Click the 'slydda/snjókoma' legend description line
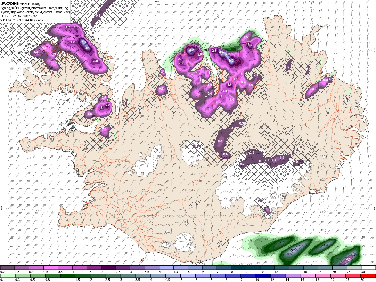Screen dimensions: 376x282 click(35, 12)
